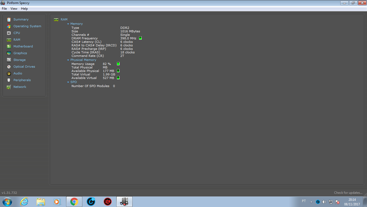Image resolution: width=367 pixels, height=207 pixels.
Task: Click the Action Center flag tray icon
Action: (337, 202)
